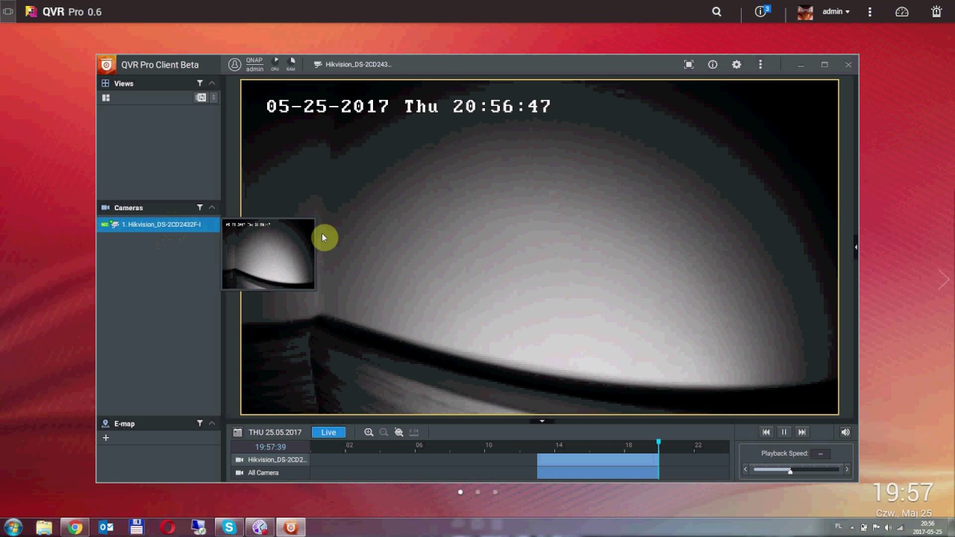Image resolution: width=955 pixels, height=537 pixels.
Task: Open the QVR client information icon
Action: click(713, 65)
